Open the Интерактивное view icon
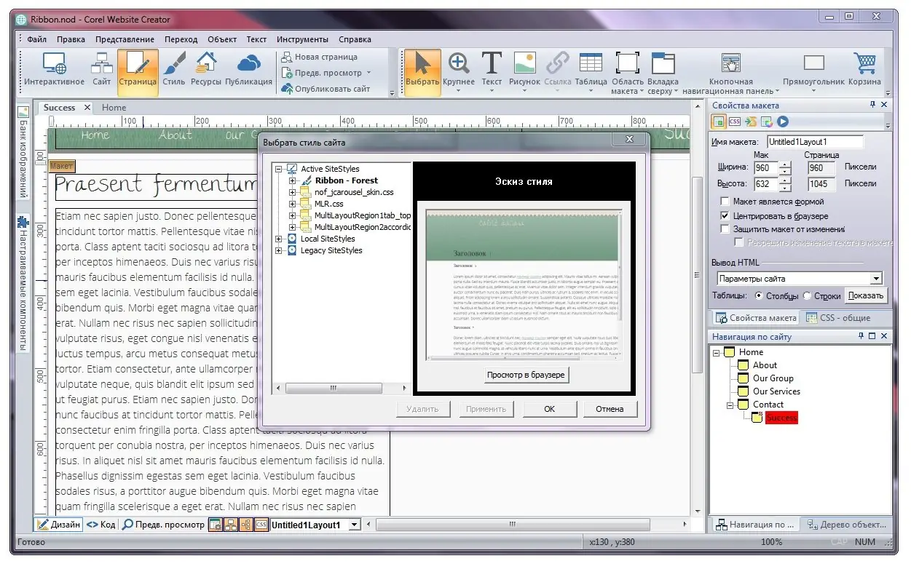 55,71
